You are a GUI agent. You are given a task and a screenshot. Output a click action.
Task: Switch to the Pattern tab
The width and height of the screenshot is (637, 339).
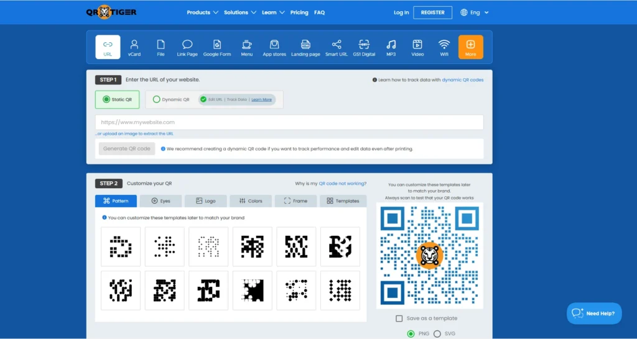point(116,201)
